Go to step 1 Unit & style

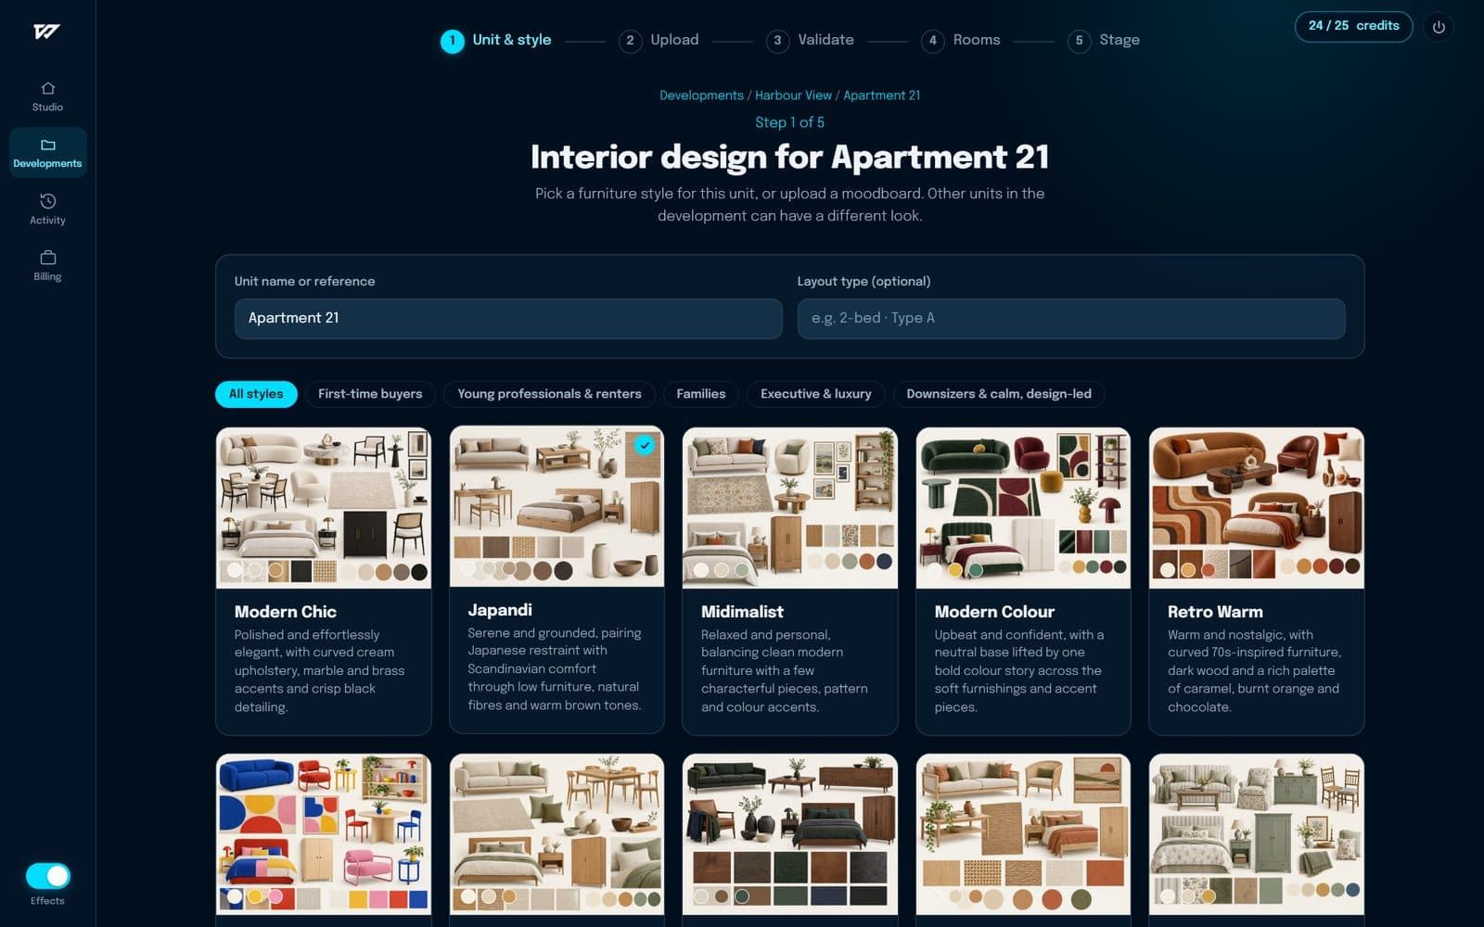(x=496, y=40)
